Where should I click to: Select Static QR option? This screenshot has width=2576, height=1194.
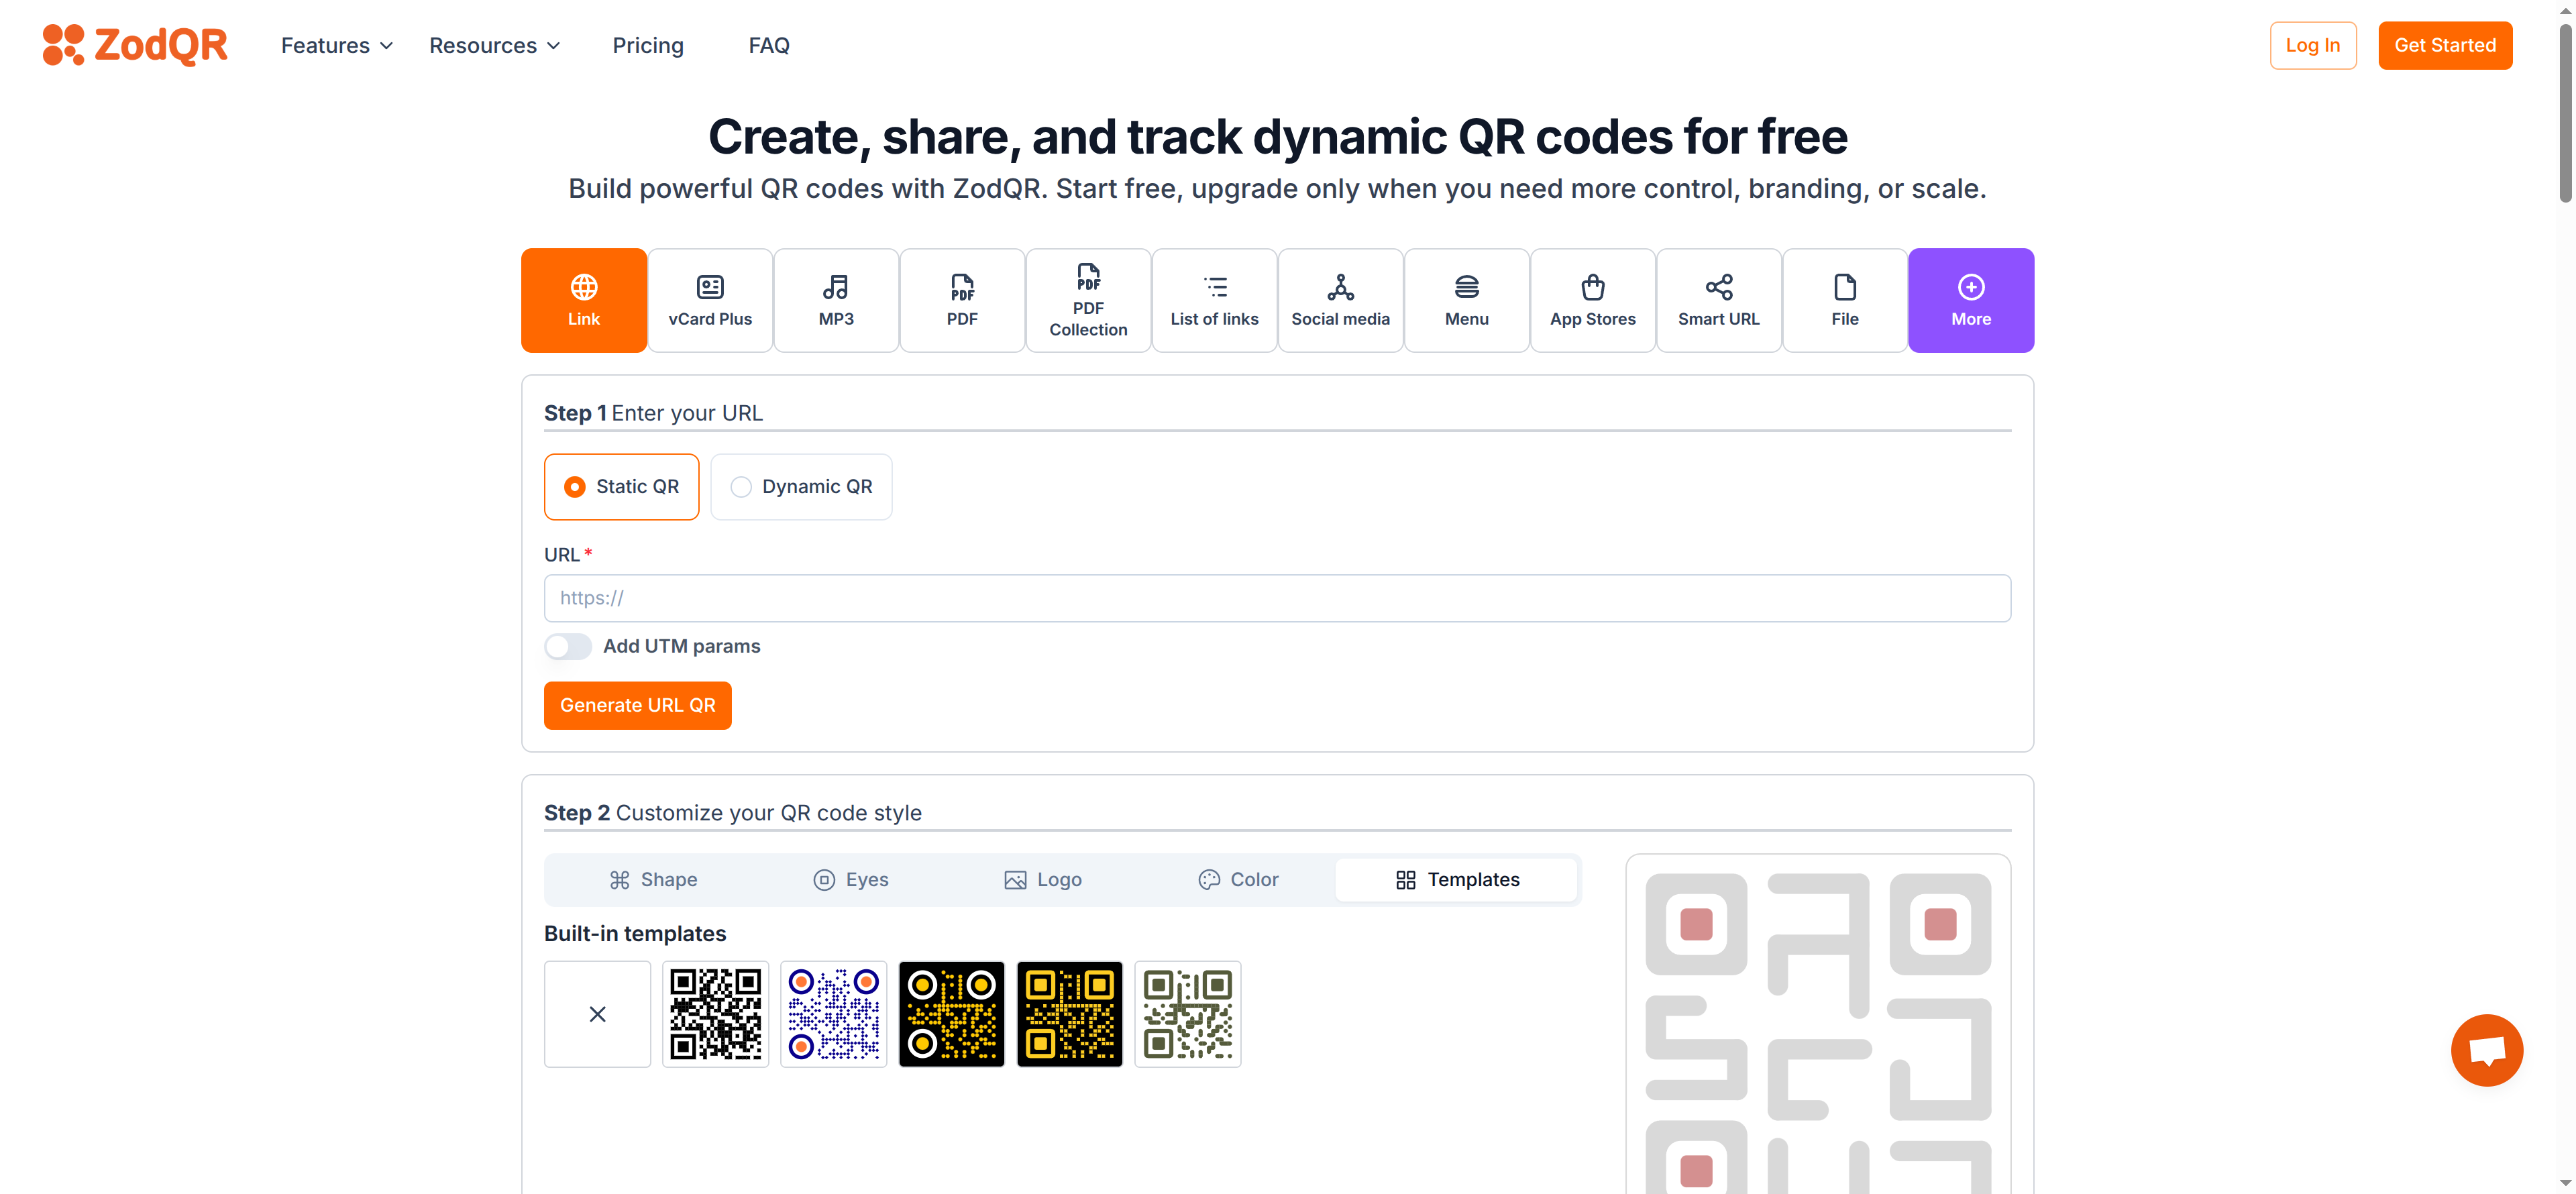coord(621,487)
